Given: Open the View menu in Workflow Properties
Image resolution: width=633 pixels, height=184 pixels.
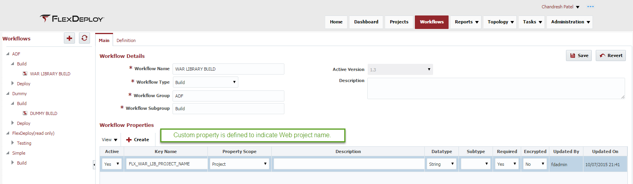Looking at the screenshot, I should point(109,140).
